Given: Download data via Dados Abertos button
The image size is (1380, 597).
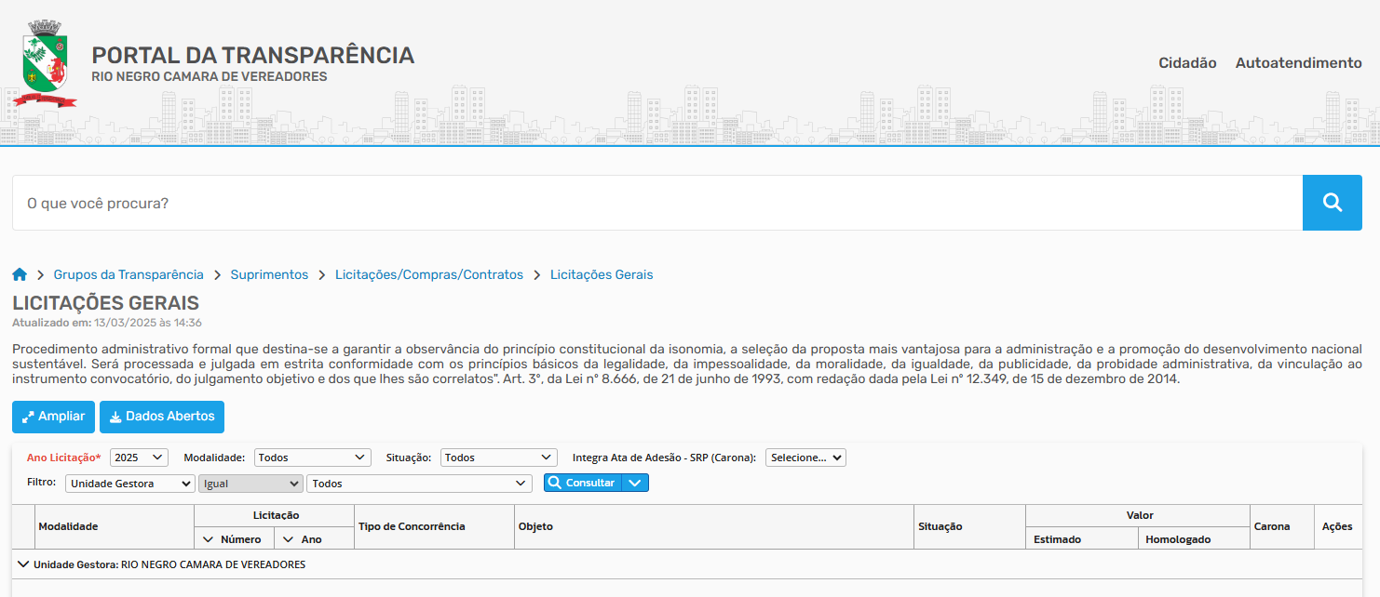Looking at the screenshot, I should (x=161, y=417).
